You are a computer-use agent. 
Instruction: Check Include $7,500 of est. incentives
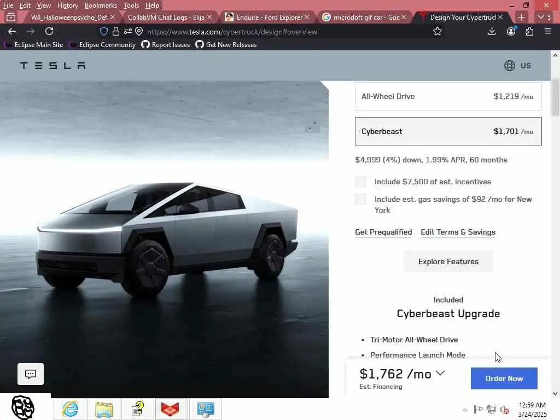click(x=360, y=182)
